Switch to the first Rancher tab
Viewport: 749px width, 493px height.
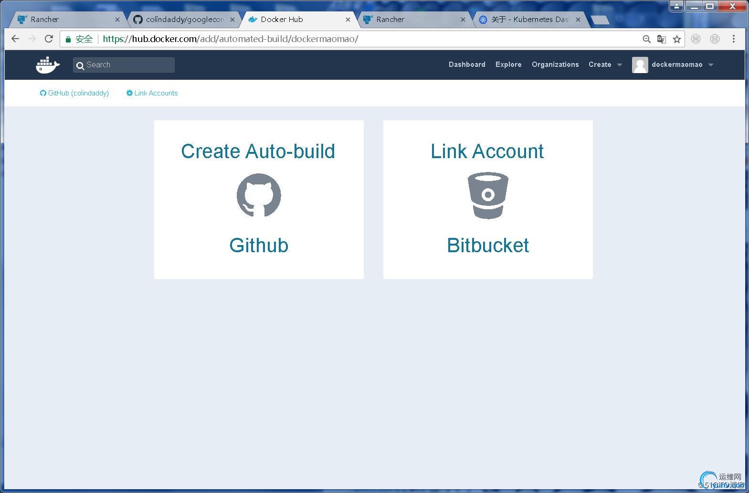tap(67, 20)
